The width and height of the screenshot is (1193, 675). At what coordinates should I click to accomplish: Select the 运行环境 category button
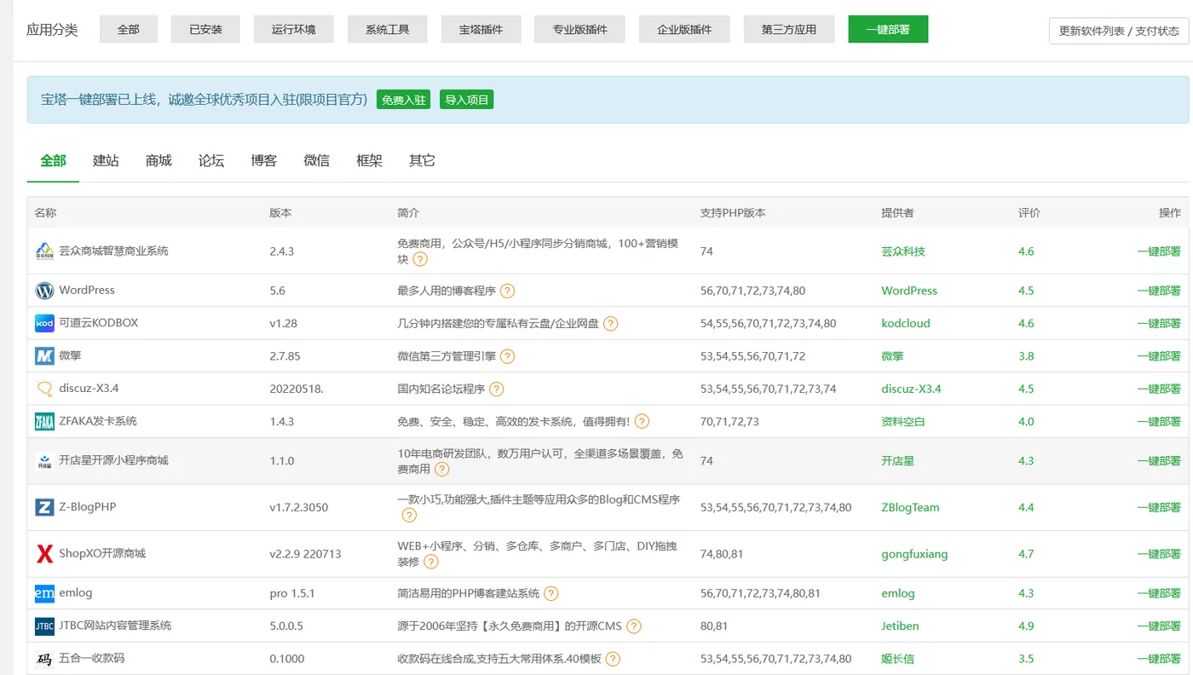click(294, 29)
